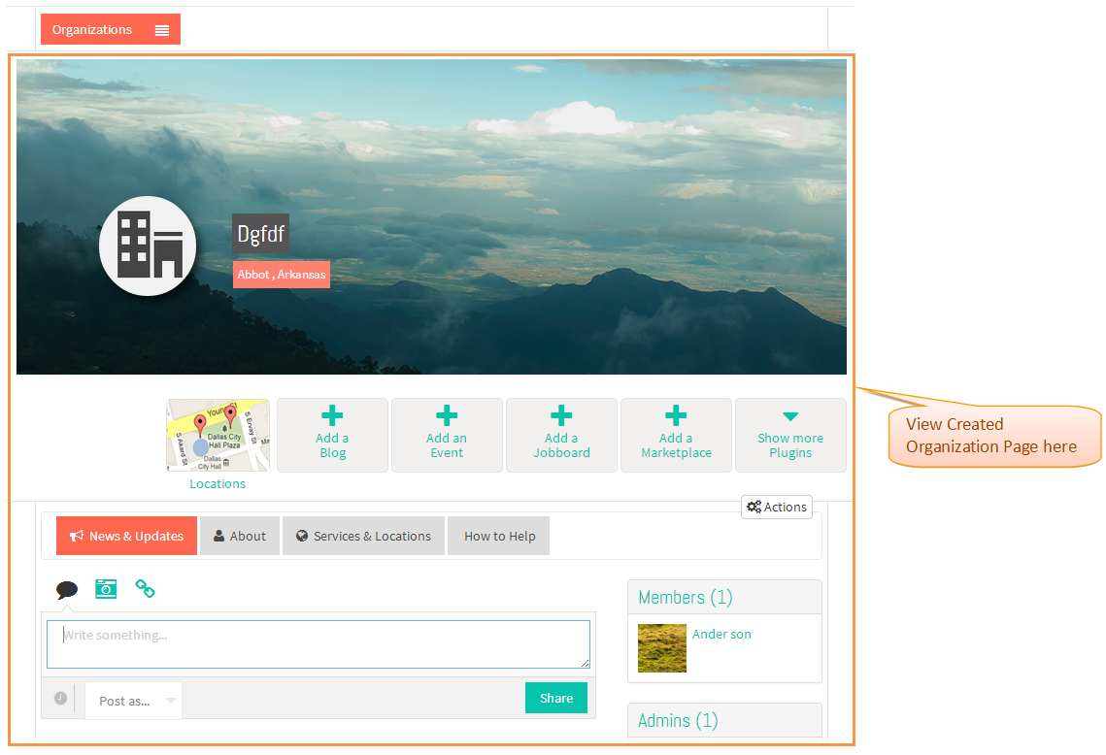Open the Locations link under map
This screenshot has height=755, width=1106.
[218, 483]
